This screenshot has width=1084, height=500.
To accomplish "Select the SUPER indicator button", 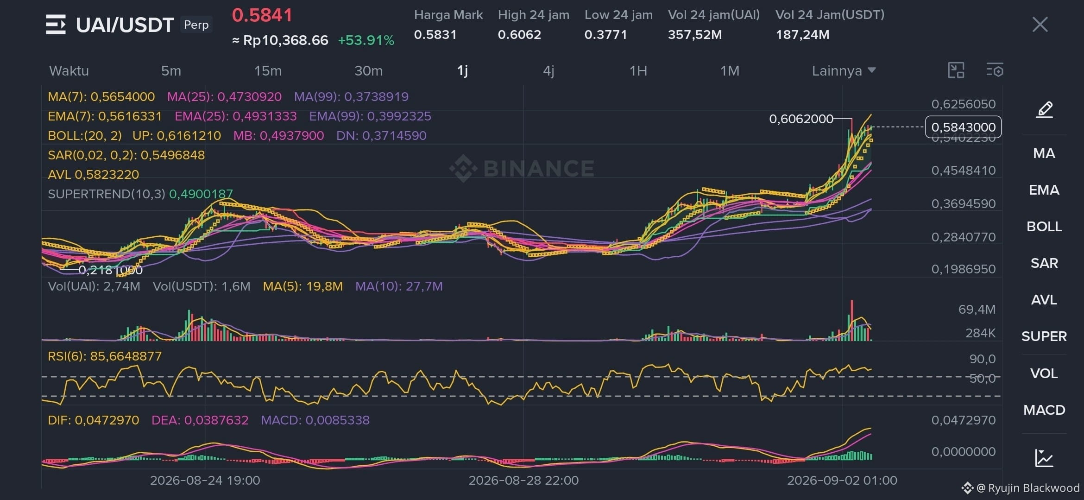I will 1044,336.
